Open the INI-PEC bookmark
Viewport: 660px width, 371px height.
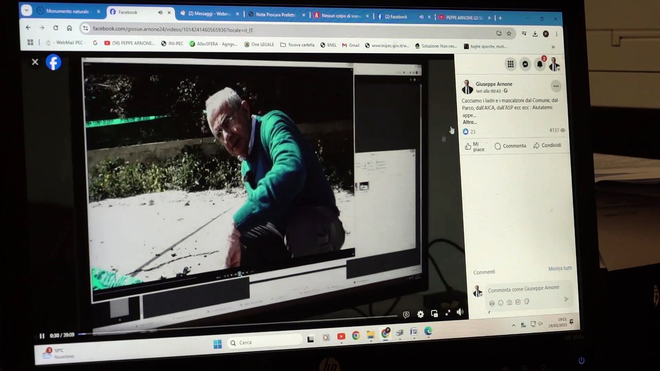pyautogui.click(x=172, y=44)
